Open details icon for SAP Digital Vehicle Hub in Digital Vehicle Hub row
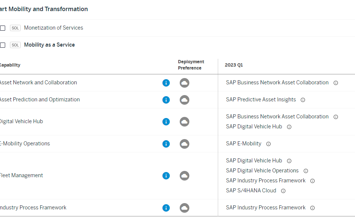This screenshot has height=219, width=355. tap(289, 127)
